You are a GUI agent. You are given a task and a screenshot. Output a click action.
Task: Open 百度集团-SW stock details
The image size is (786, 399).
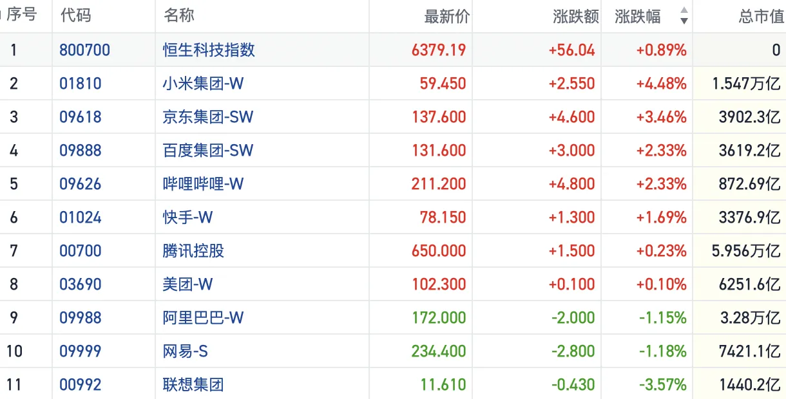[x=208, y=150]
